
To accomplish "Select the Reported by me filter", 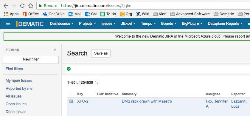I will click(19, 88).
